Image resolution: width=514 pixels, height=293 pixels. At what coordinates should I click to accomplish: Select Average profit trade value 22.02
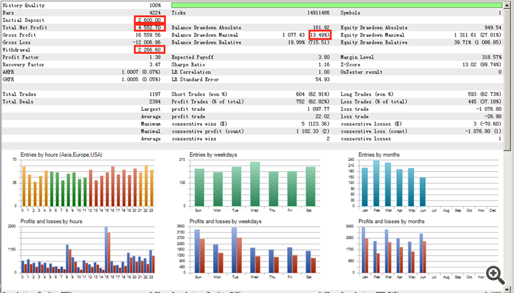click(323, 116)
